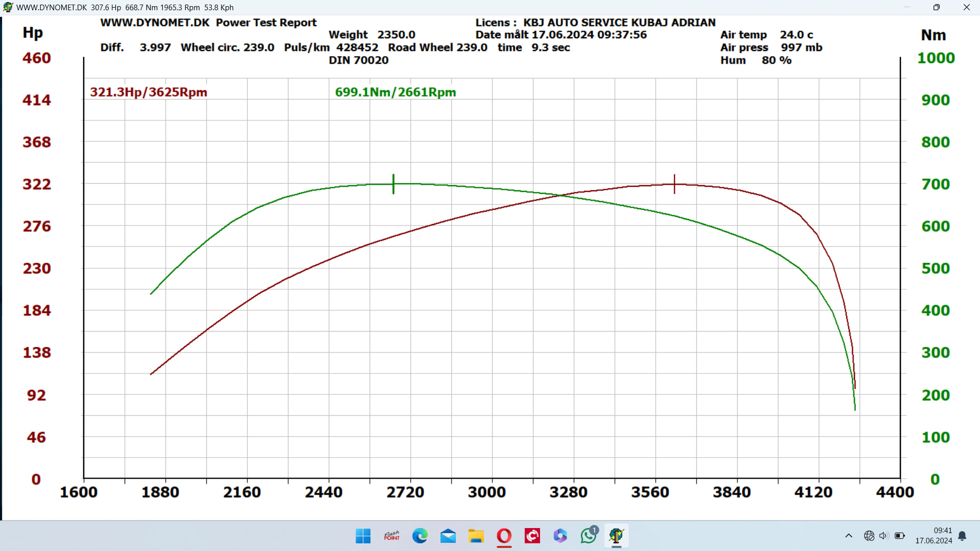
Task: Open FlashPoint app from taskbar
Action: click(391, 536)
